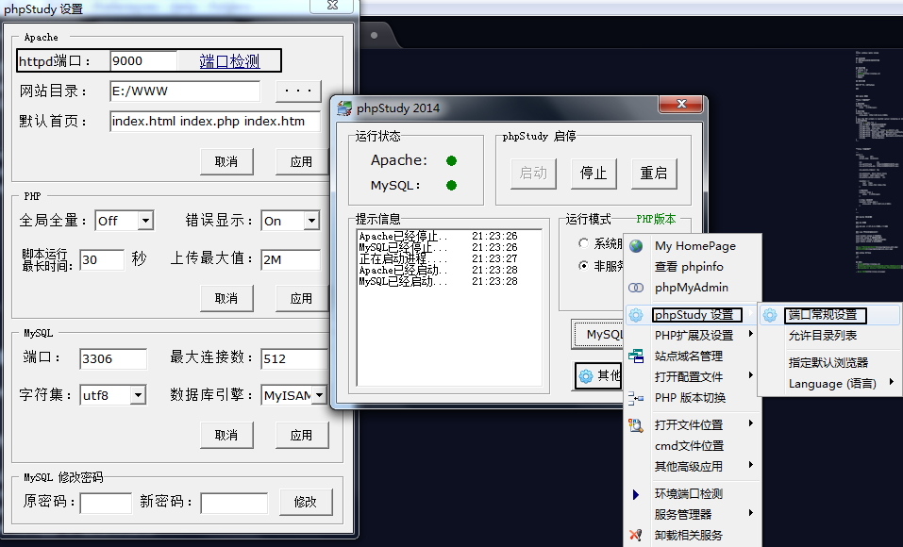This screenshot has height=547, width=903.
Task: Click the gear icon next to phpStudy 设置
Action: [636, 315]
